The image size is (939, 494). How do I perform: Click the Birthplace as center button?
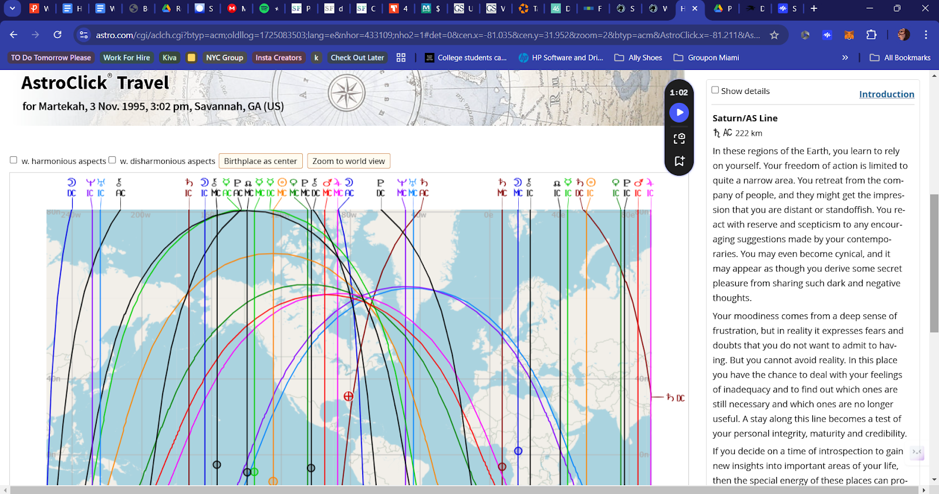click(261, 161)
